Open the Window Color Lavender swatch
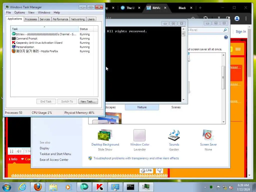Screen dimensions: 256x192 pos(139,140)
